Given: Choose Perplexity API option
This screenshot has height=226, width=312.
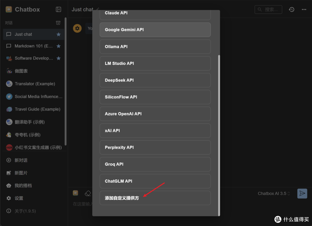Looking at the screenshot, I should coord(155,147).
